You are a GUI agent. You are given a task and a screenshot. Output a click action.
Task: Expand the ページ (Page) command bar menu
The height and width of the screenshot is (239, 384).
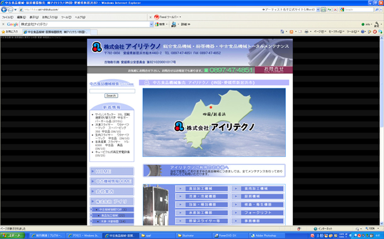pyautogui.click(x=320, y=32)
